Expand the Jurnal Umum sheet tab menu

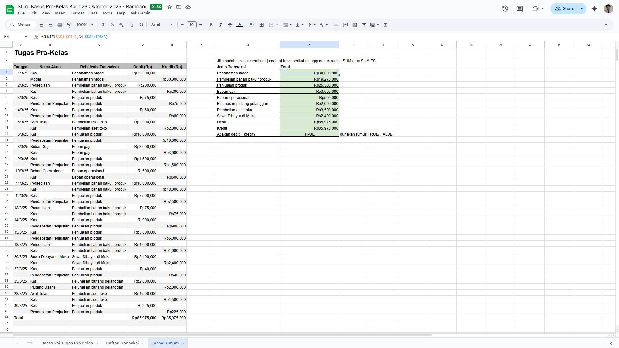183,343
